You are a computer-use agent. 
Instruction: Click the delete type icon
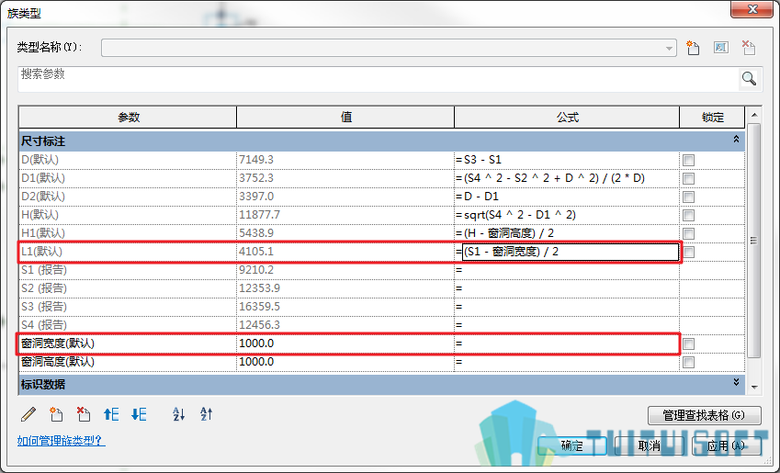749,48
